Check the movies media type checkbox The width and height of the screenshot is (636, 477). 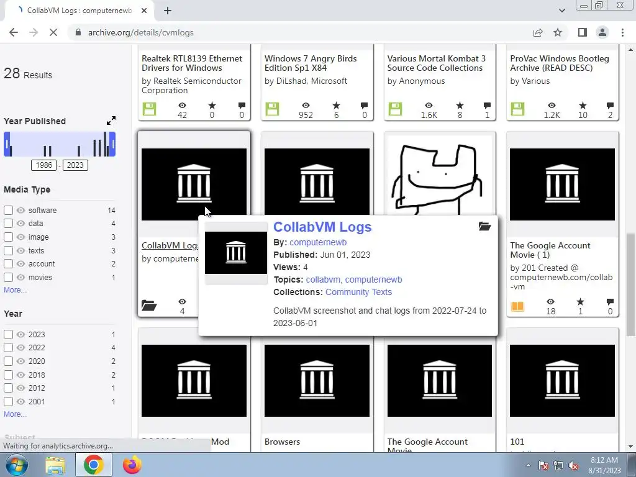pyautogui.click(x=8, y=277)
